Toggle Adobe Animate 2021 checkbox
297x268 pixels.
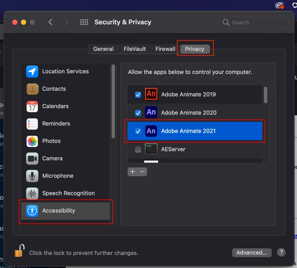pyautogui.click(x=138, y=131)
